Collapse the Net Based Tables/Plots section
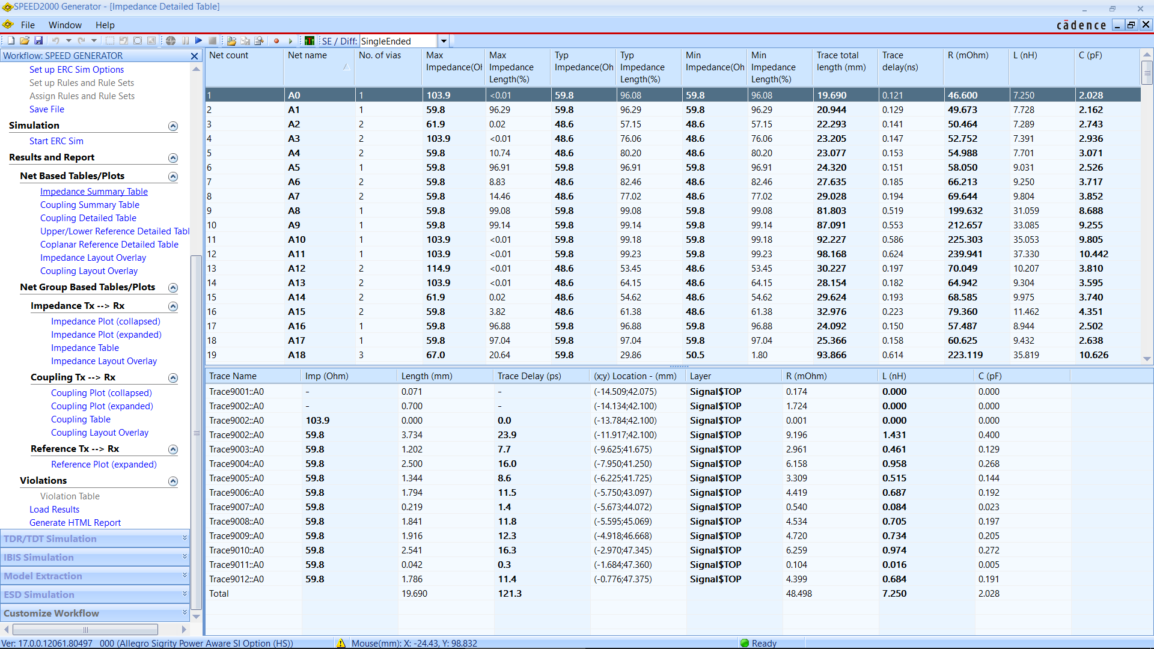 (x=173, y=177)
